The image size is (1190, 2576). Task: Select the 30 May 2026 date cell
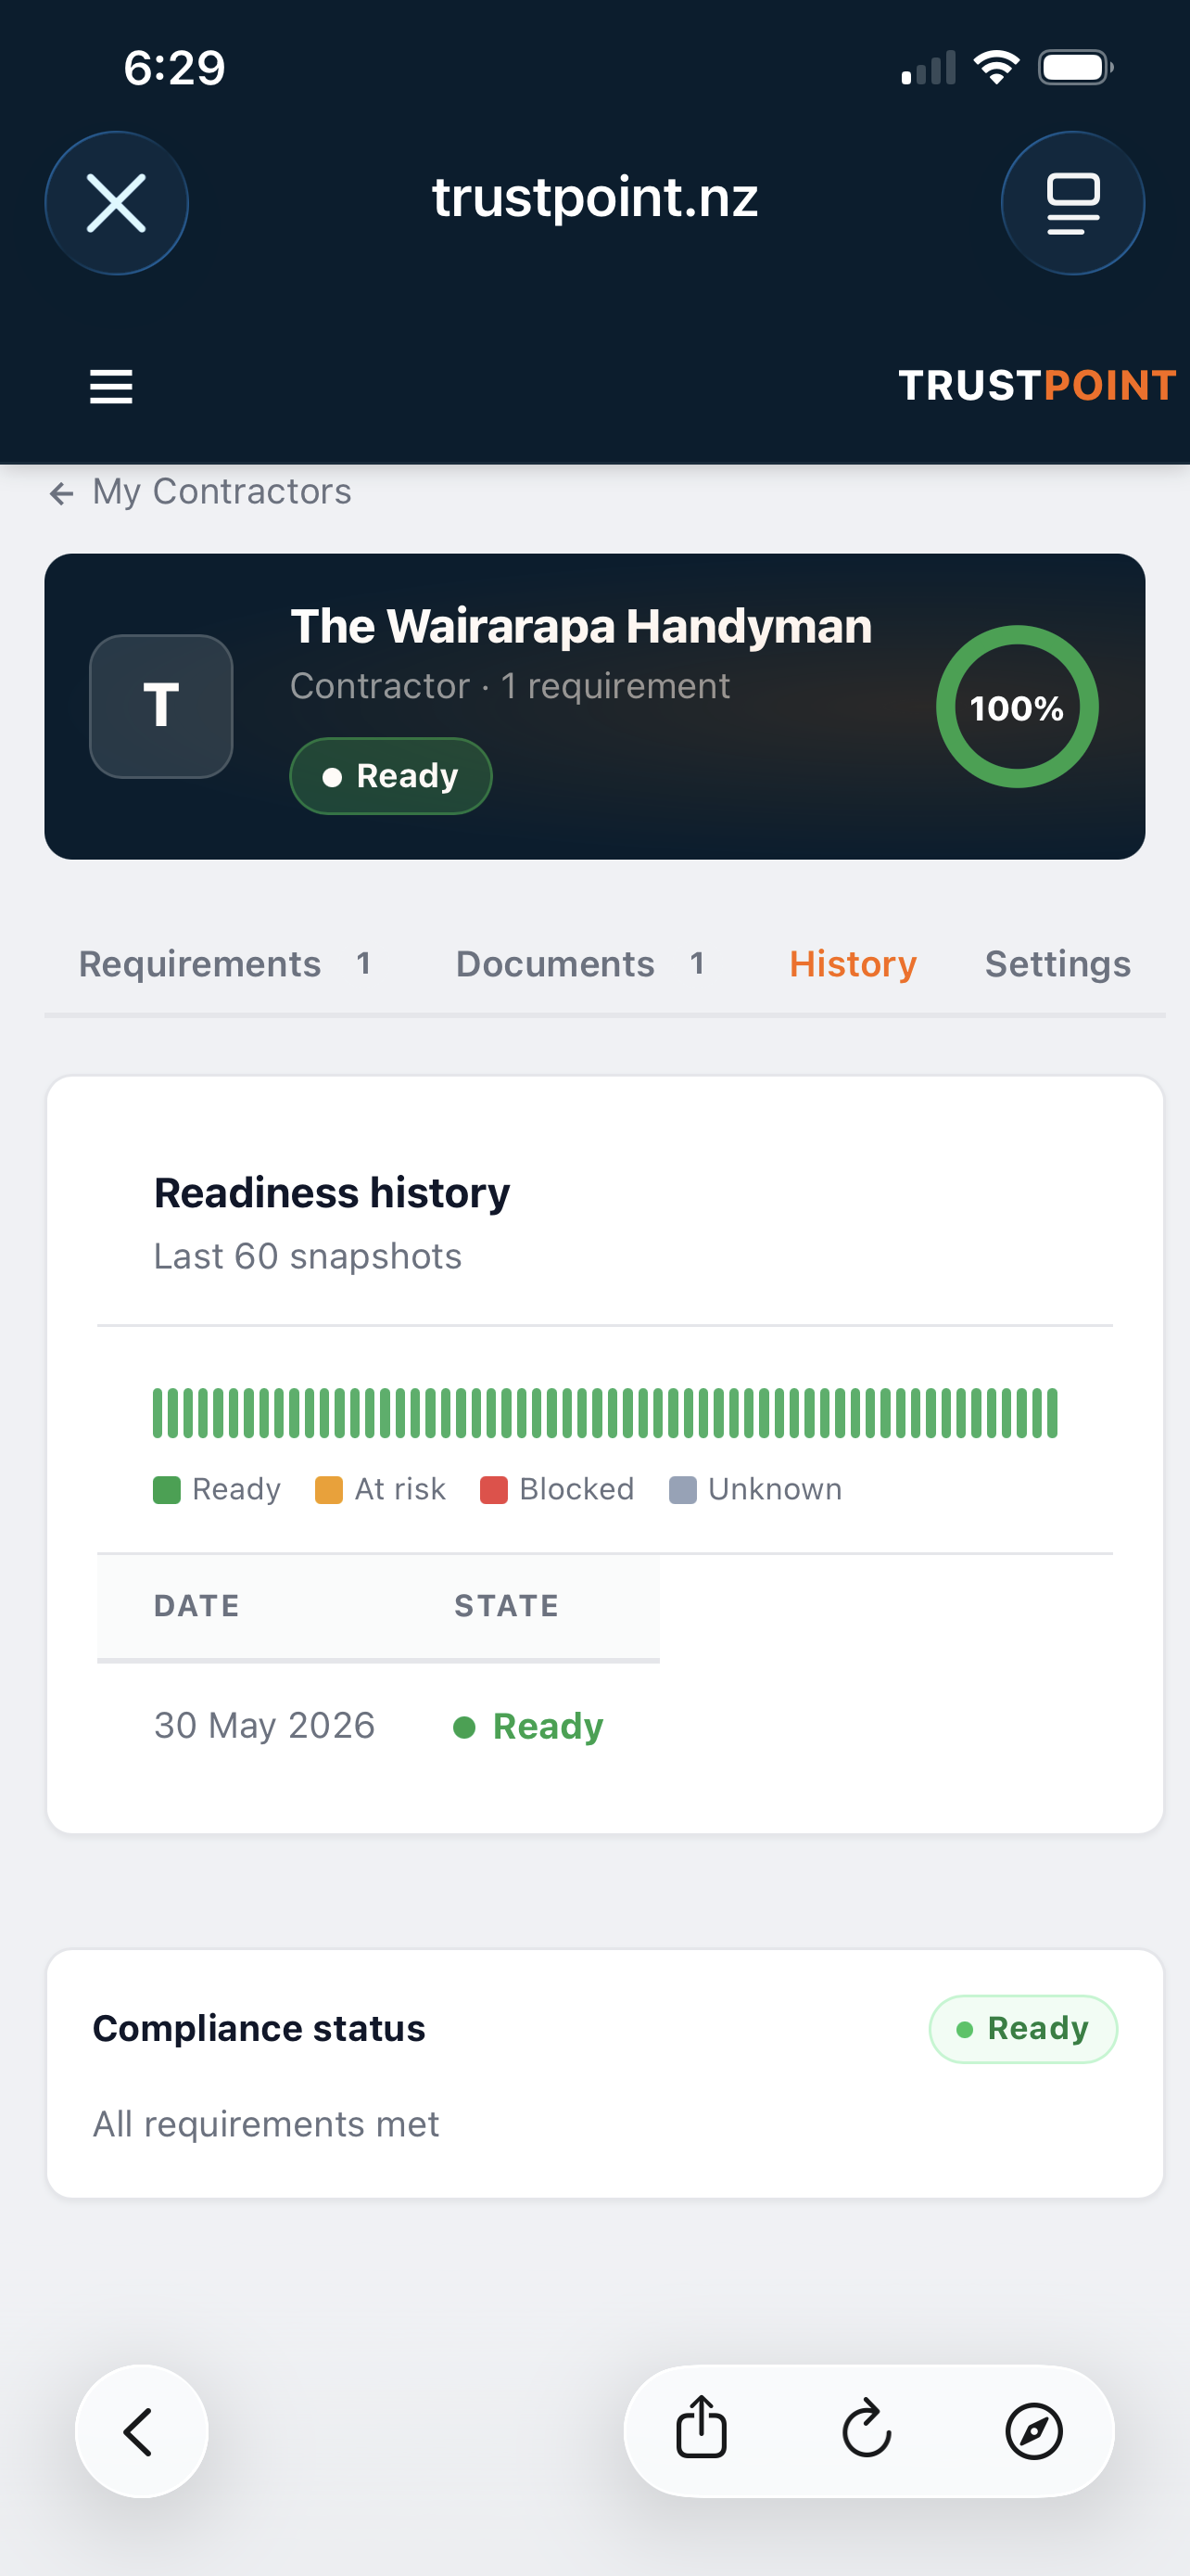point(265,1726)
